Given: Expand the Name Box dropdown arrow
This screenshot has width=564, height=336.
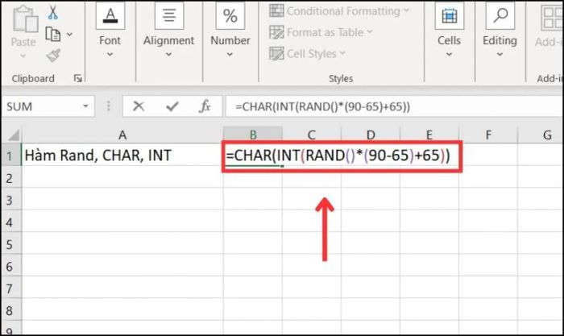Looking at the screenshot, I should 85,106.
